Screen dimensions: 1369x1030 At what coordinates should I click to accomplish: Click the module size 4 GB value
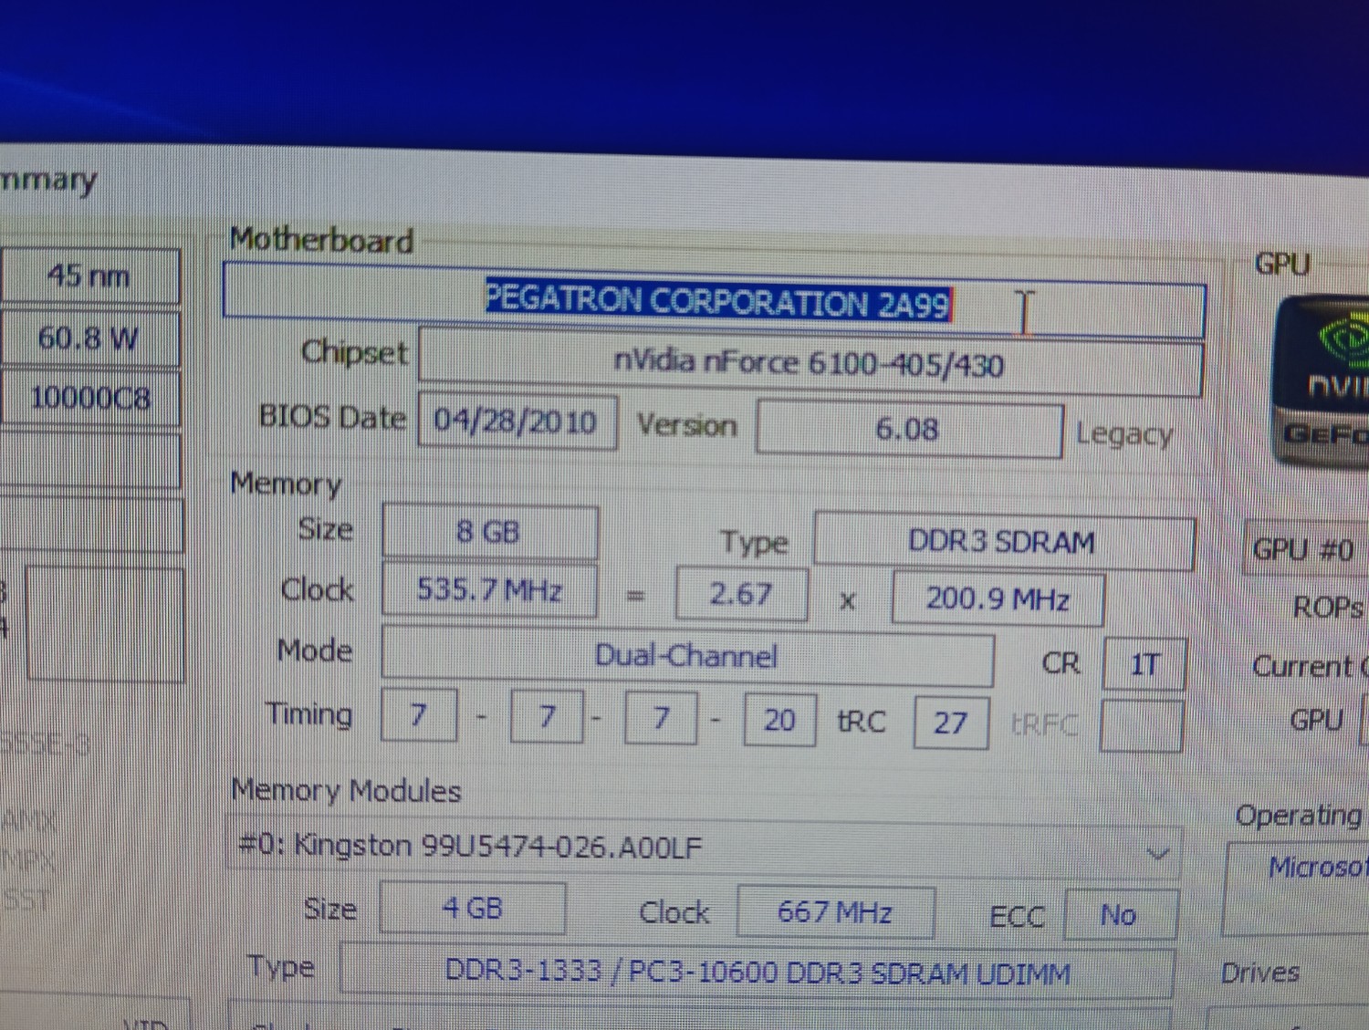click(473, 908)
